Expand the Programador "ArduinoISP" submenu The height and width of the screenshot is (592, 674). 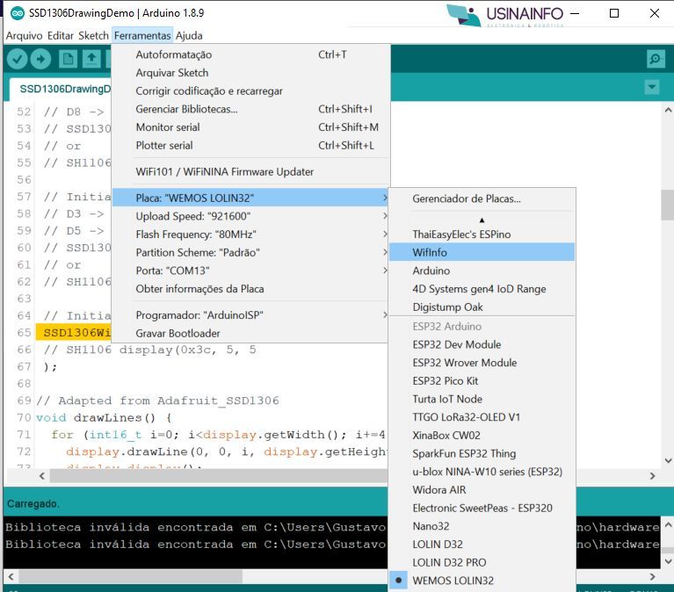250,315
